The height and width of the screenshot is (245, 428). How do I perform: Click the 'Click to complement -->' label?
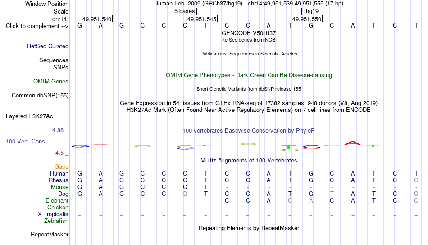(37, 26)
